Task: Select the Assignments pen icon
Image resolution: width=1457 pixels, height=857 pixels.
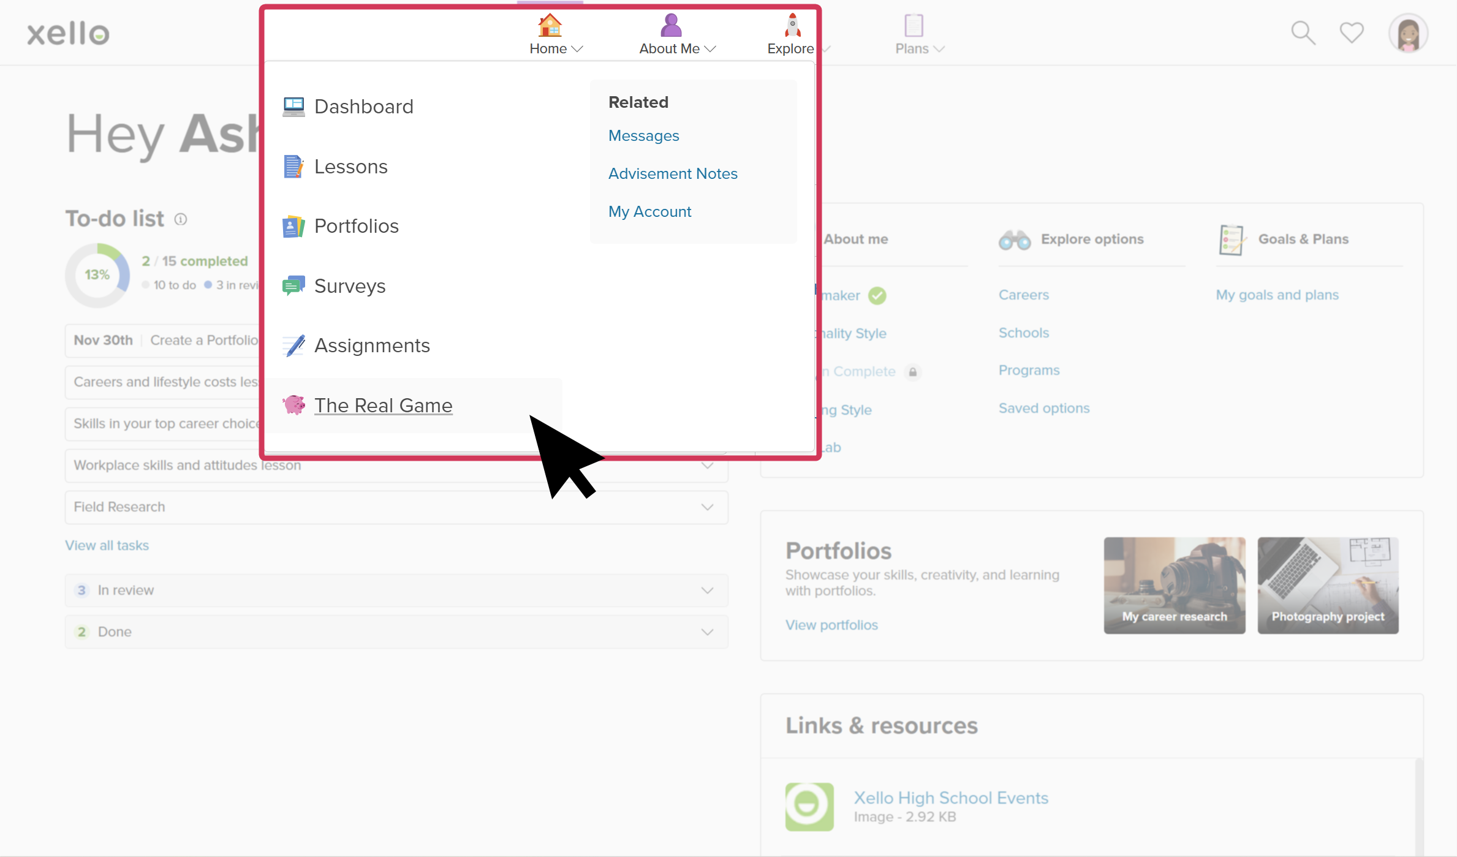Action: tap(293, 345)
